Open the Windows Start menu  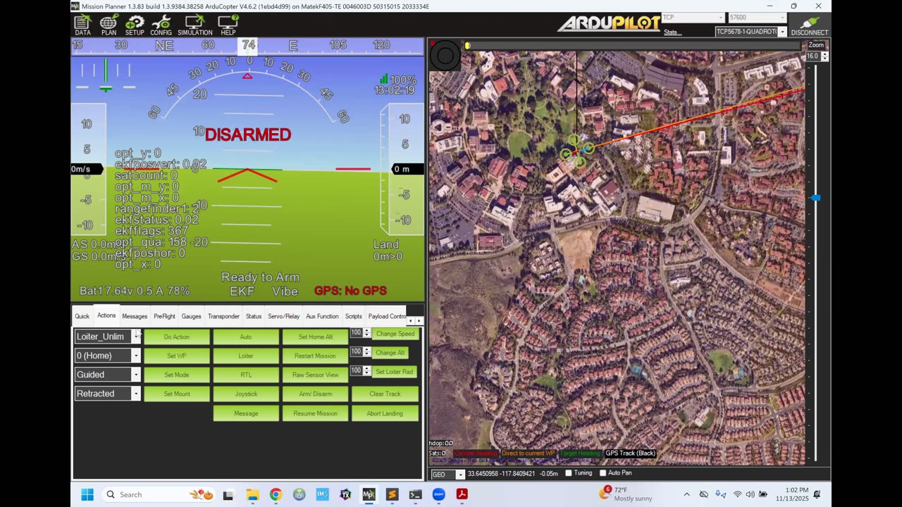(x=87, y=494)
